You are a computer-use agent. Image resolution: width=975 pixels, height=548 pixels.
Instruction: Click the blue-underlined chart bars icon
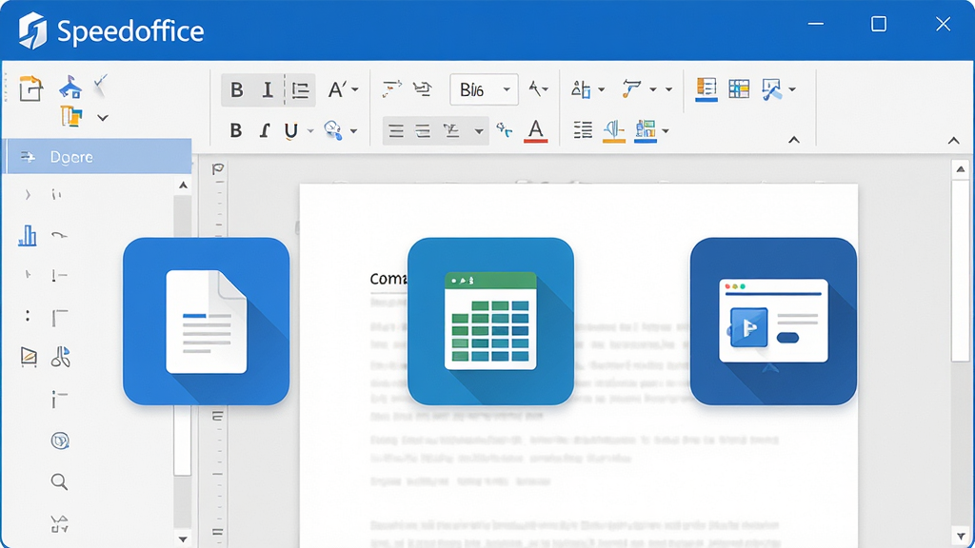click(646, 131)
